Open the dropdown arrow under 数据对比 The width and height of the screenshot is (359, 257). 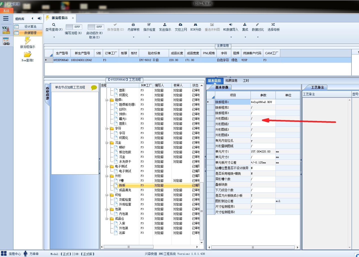[x=258, y=37]
